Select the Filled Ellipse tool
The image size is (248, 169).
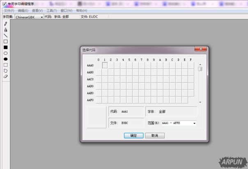(6, 59)
